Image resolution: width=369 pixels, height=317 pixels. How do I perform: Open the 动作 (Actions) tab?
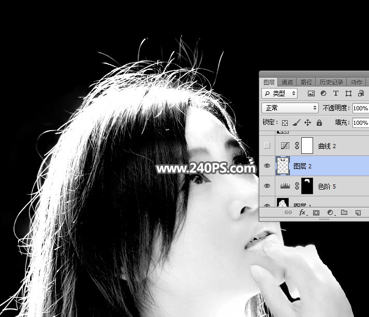click(356, 82)
